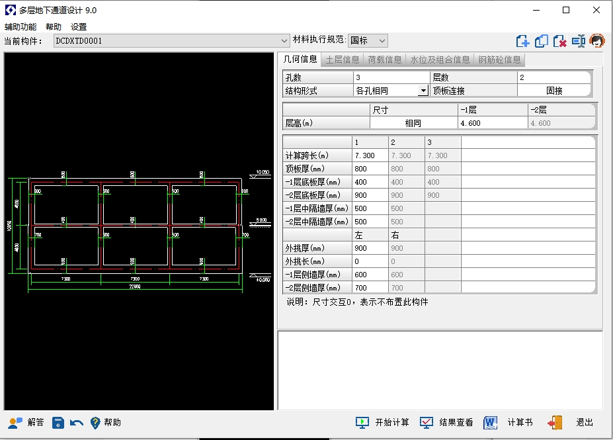Open the 辅助功能 menu

click(20, 27)
